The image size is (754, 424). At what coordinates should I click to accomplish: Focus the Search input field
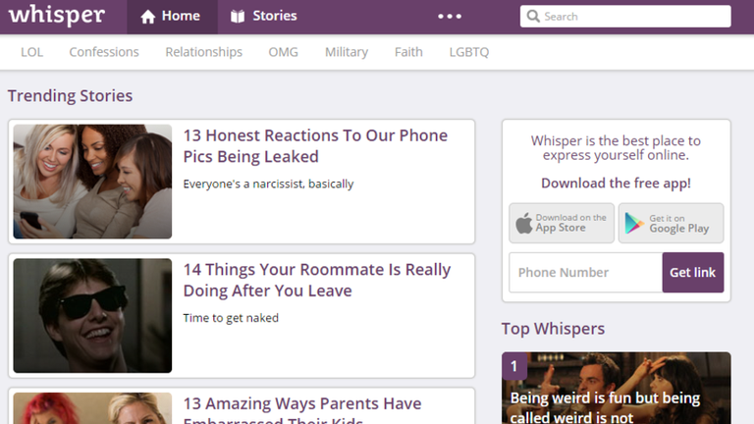click(633, 17)
